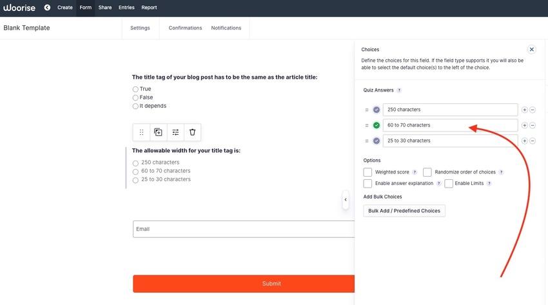
Task: Close the Choices panel
Action: click(532, 49)
